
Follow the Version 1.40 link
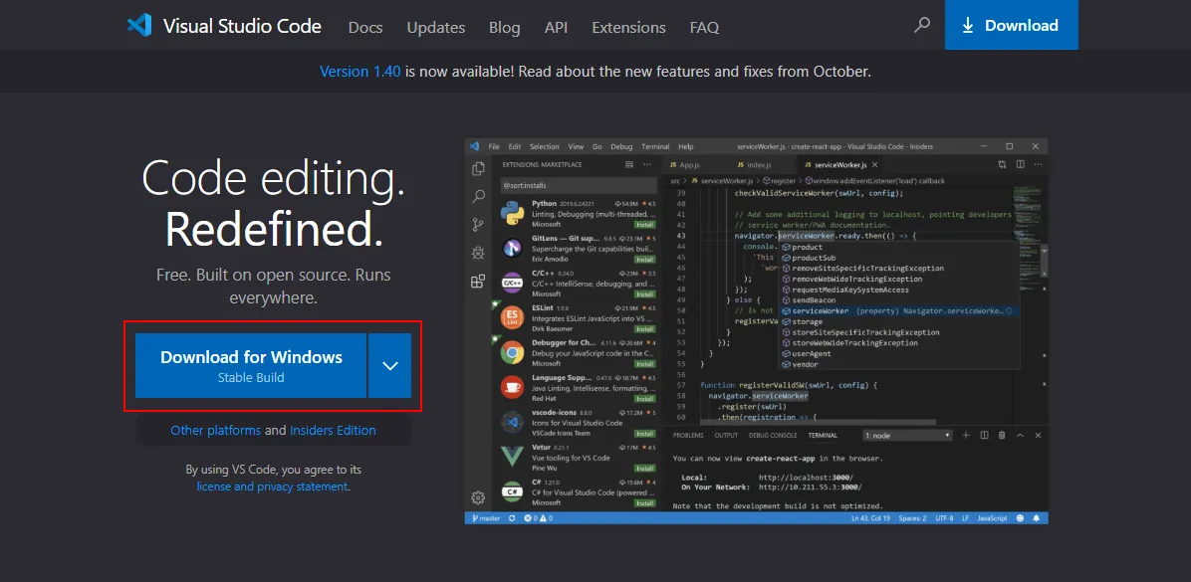pos(360,72)
